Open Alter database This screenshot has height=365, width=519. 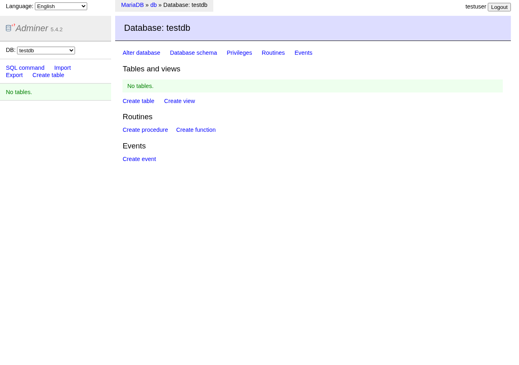click(x=142, y=53)
